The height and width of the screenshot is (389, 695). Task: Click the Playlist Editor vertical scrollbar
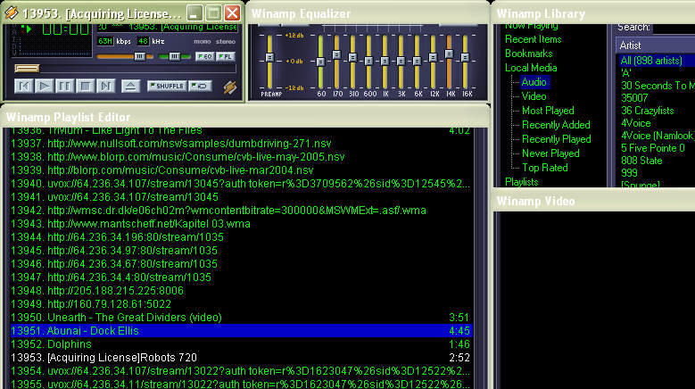480,259
